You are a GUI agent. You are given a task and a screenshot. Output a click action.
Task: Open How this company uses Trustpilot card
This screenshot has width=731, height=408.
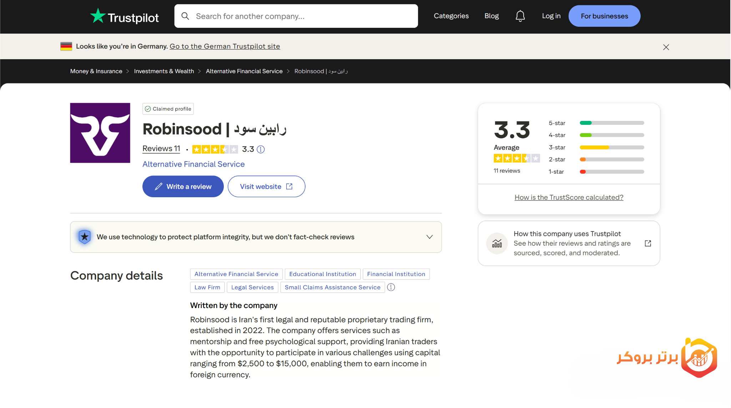[x=569, y=244]
